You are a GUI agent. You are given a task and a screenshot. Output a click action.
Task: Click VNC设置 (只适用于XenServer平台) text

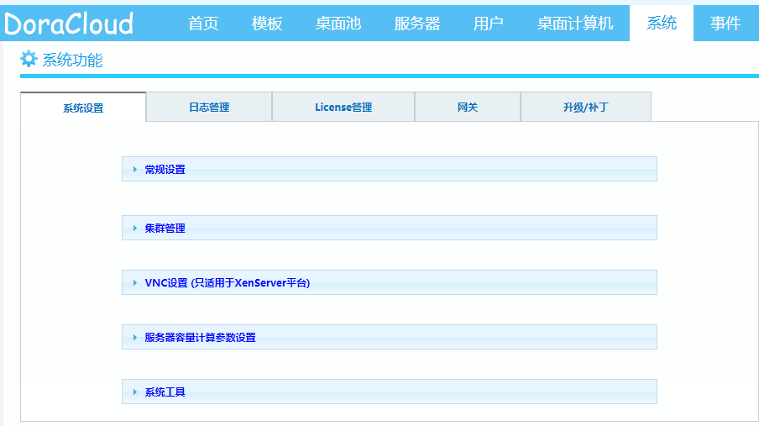[x=228, y=282]
